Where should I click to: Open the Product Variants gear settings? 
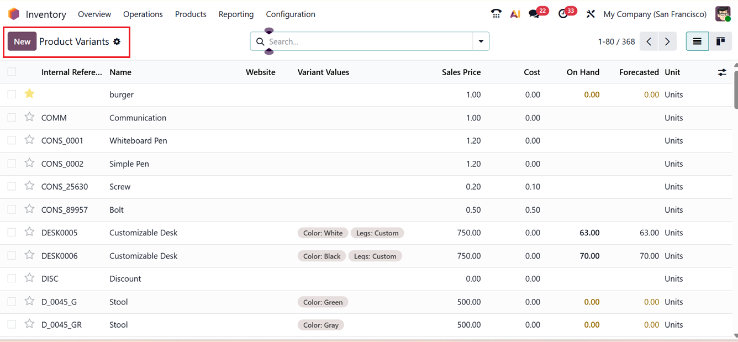click(x=117, y=41)
